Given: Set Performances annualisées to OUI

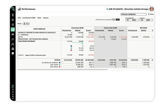Looking at the screenshot, I should [118, 20].
